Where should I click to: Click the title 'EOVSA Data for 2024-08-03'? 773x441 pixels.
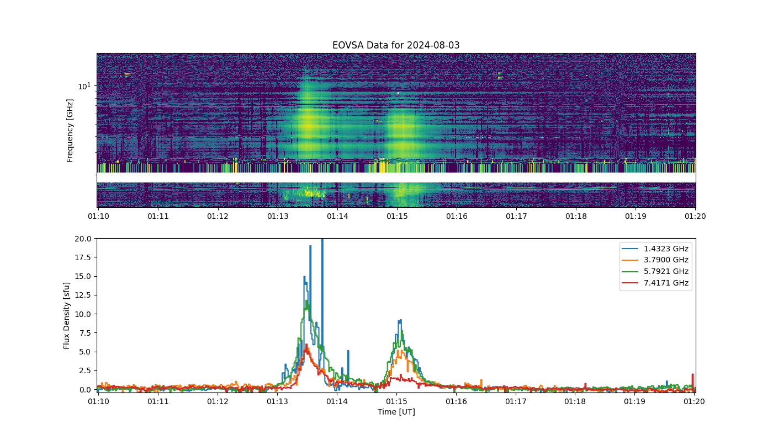pyautogui.click(x=396, y=45)
